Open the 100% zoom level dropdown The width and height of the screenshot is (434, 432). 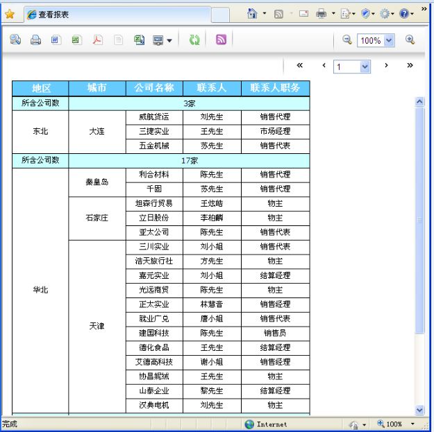(x=388, y=41)
